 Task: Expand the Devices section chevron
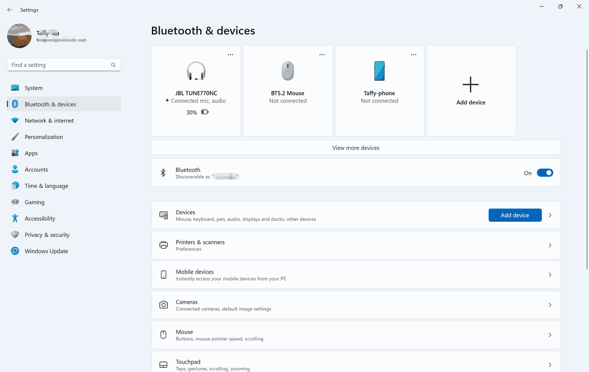(x=550, y=215)
